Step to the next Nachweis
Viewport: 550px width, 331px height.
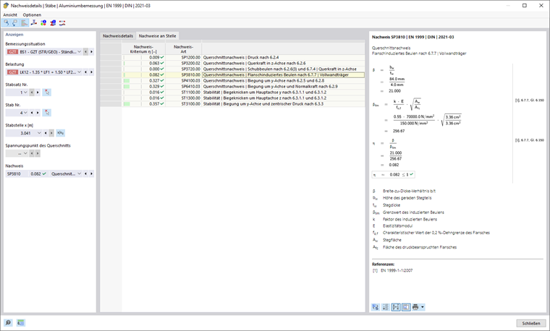tap(92, 173)
